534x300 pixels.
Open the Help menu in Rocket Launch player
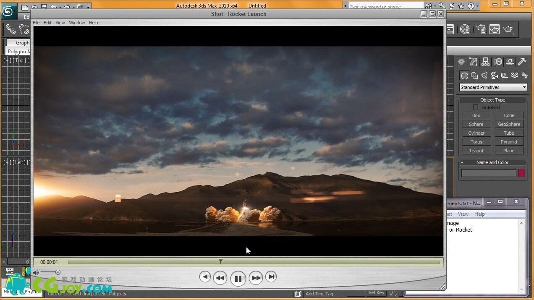pyautogui.click(x=93, y=23)
